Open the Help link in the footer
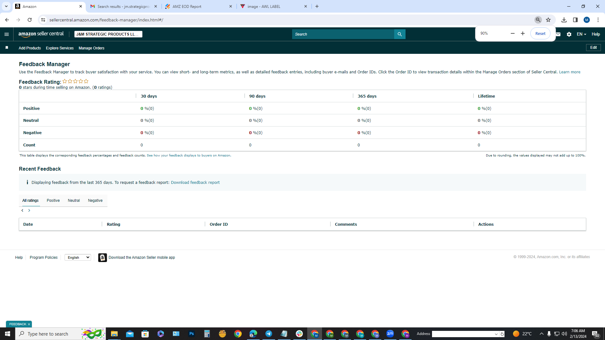Image resolution: width=605 pixels, height=340 pixels. pos(19,258)
